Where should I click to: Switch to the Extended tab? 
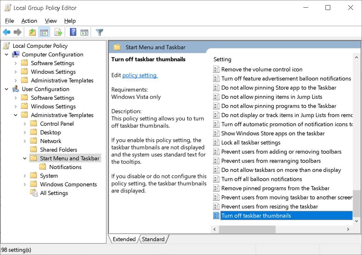tap(124, 239)
